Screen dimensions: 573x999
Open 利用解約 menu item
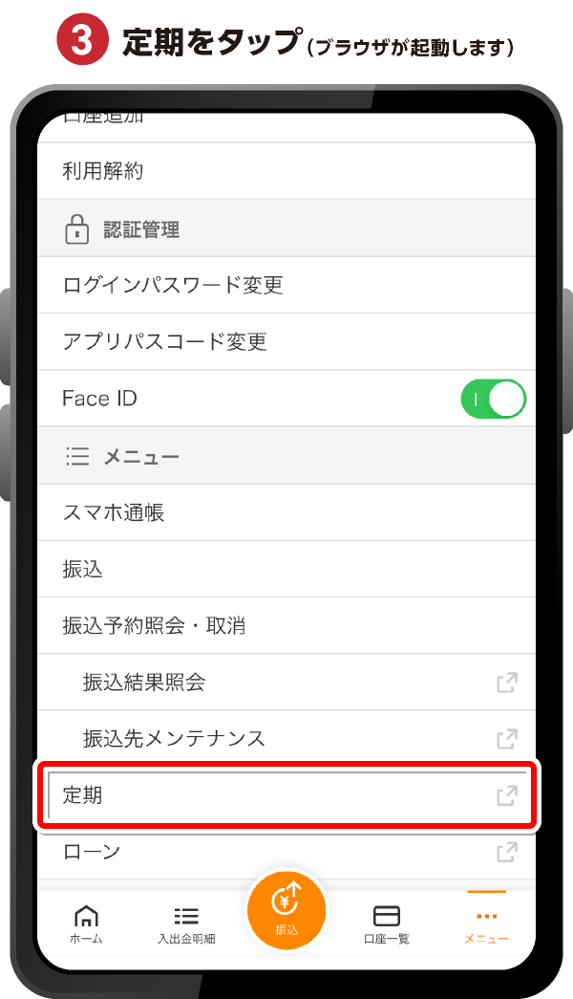(x=286, y=171)
